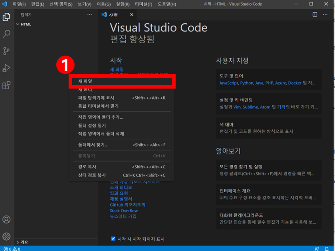
Task: Open the Explorer view in activity bar
Action: [6, 17]
